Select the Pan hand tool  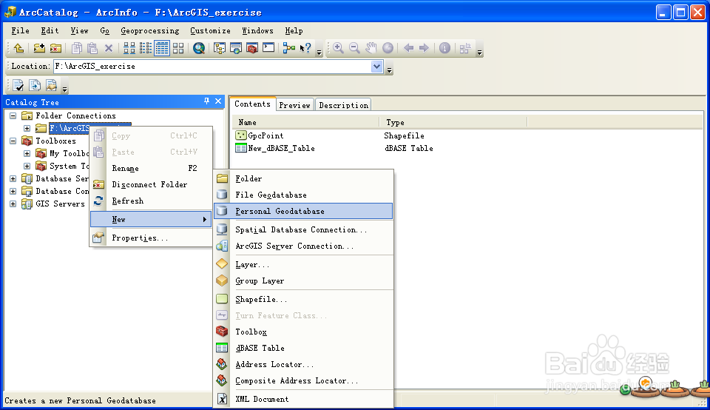click(371, 48)
